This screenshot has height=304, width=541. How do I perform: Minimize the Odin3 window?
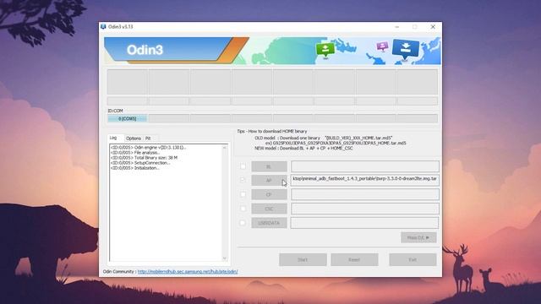tap(396, 26)
